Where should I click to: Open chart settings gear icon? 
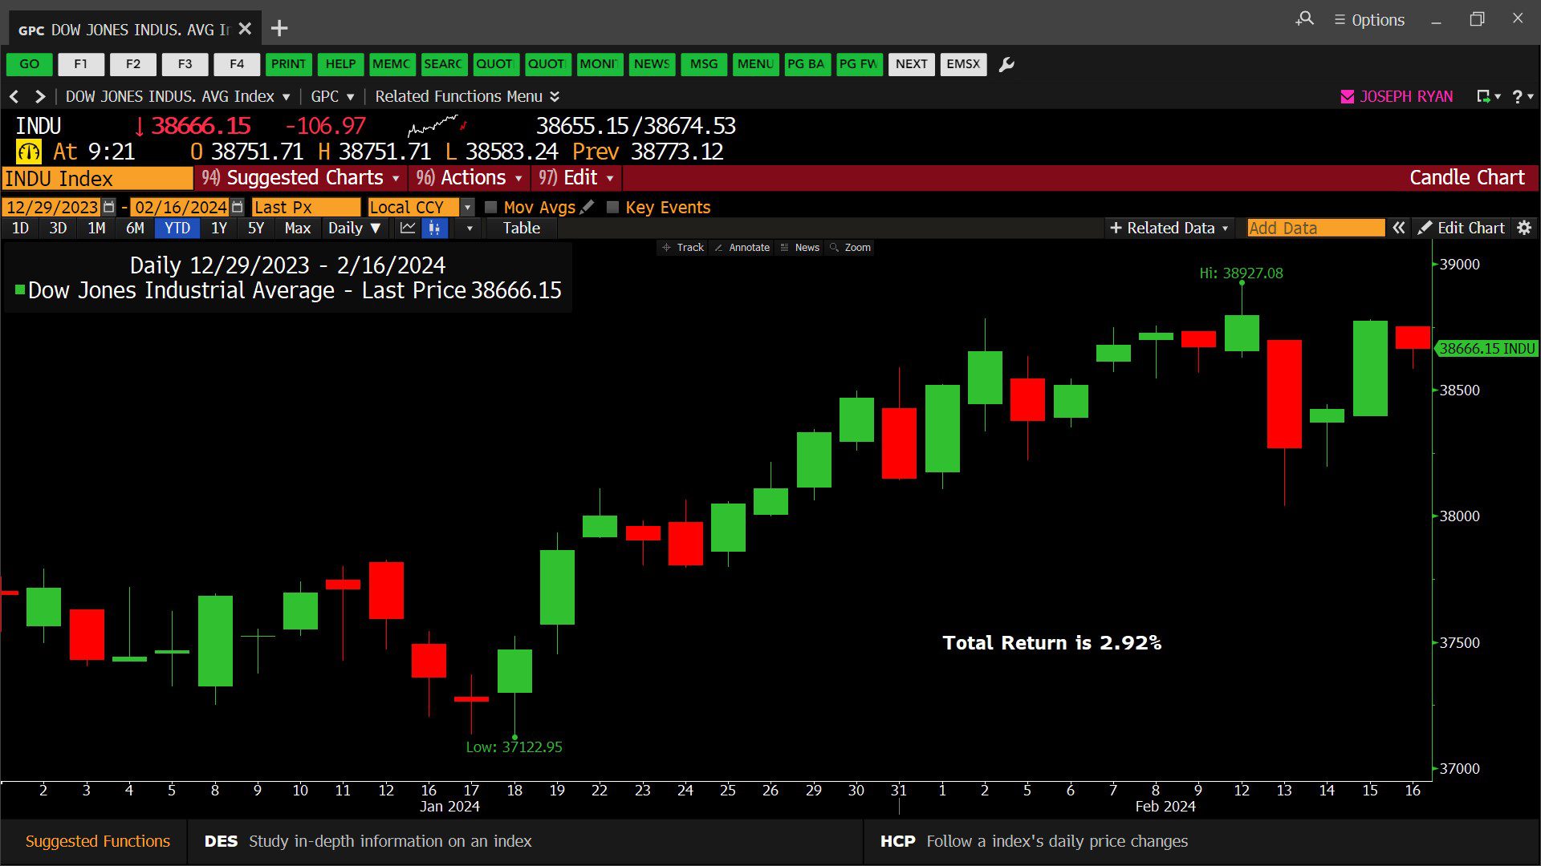[x=1524, y=228]
